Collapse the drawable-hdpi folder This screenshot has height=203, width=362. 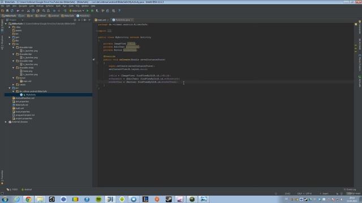14,47
